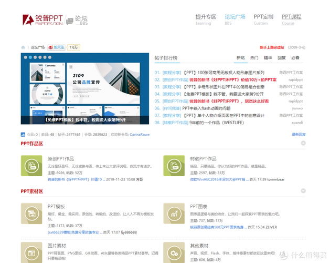This screenshot has width=330, height=263.
Task: Select the first carousel dot
Action: (x=26, y=57)
